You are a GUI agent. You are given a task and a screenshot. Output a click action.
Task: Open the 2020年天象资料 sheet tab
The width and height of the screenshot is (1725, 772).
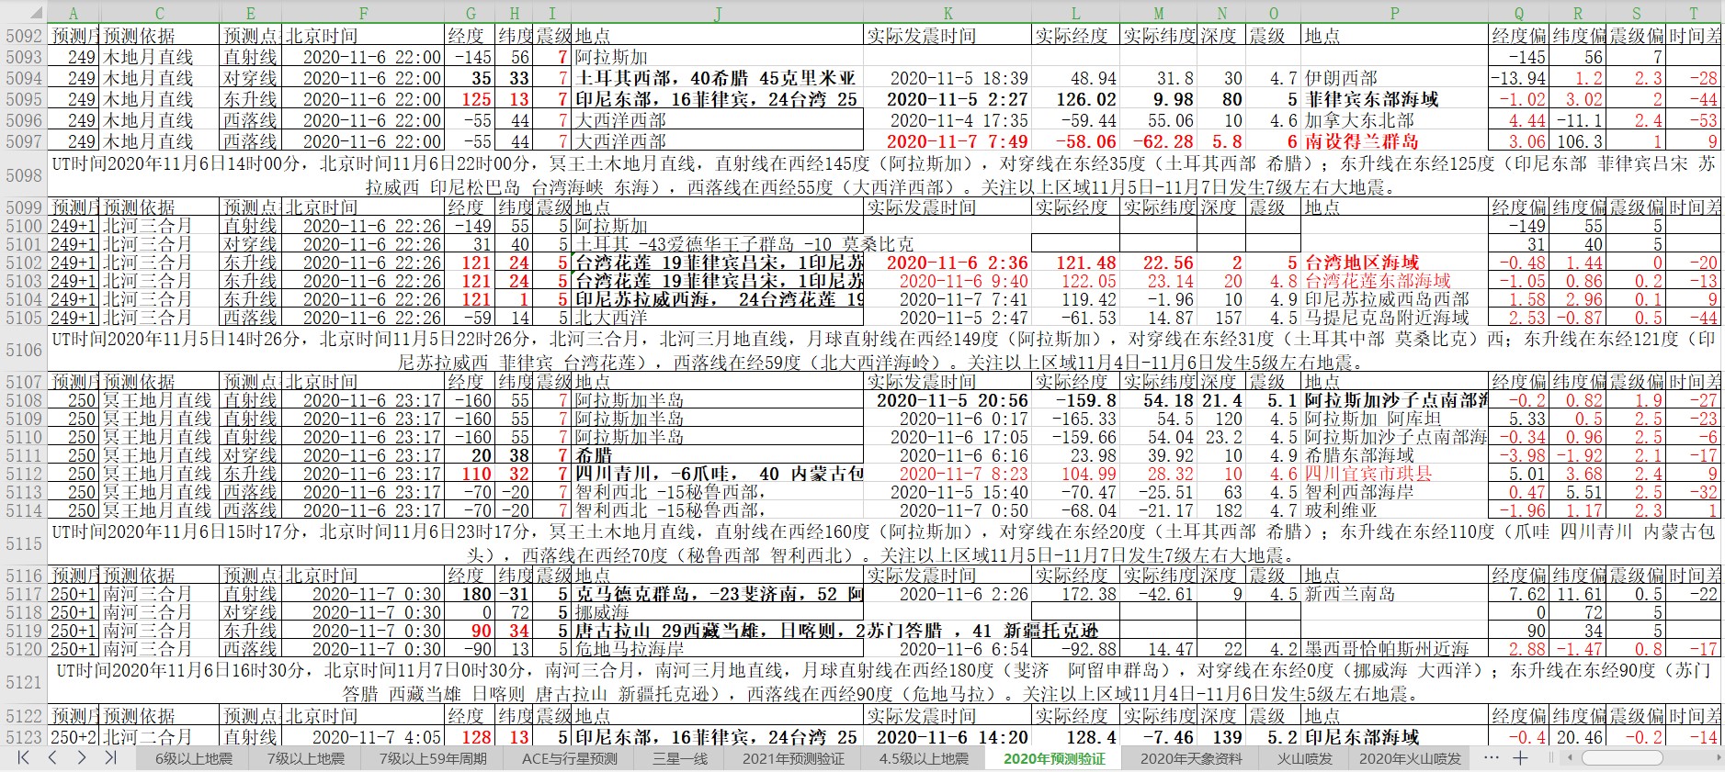pyautogui.click(x=1190, y=758)
